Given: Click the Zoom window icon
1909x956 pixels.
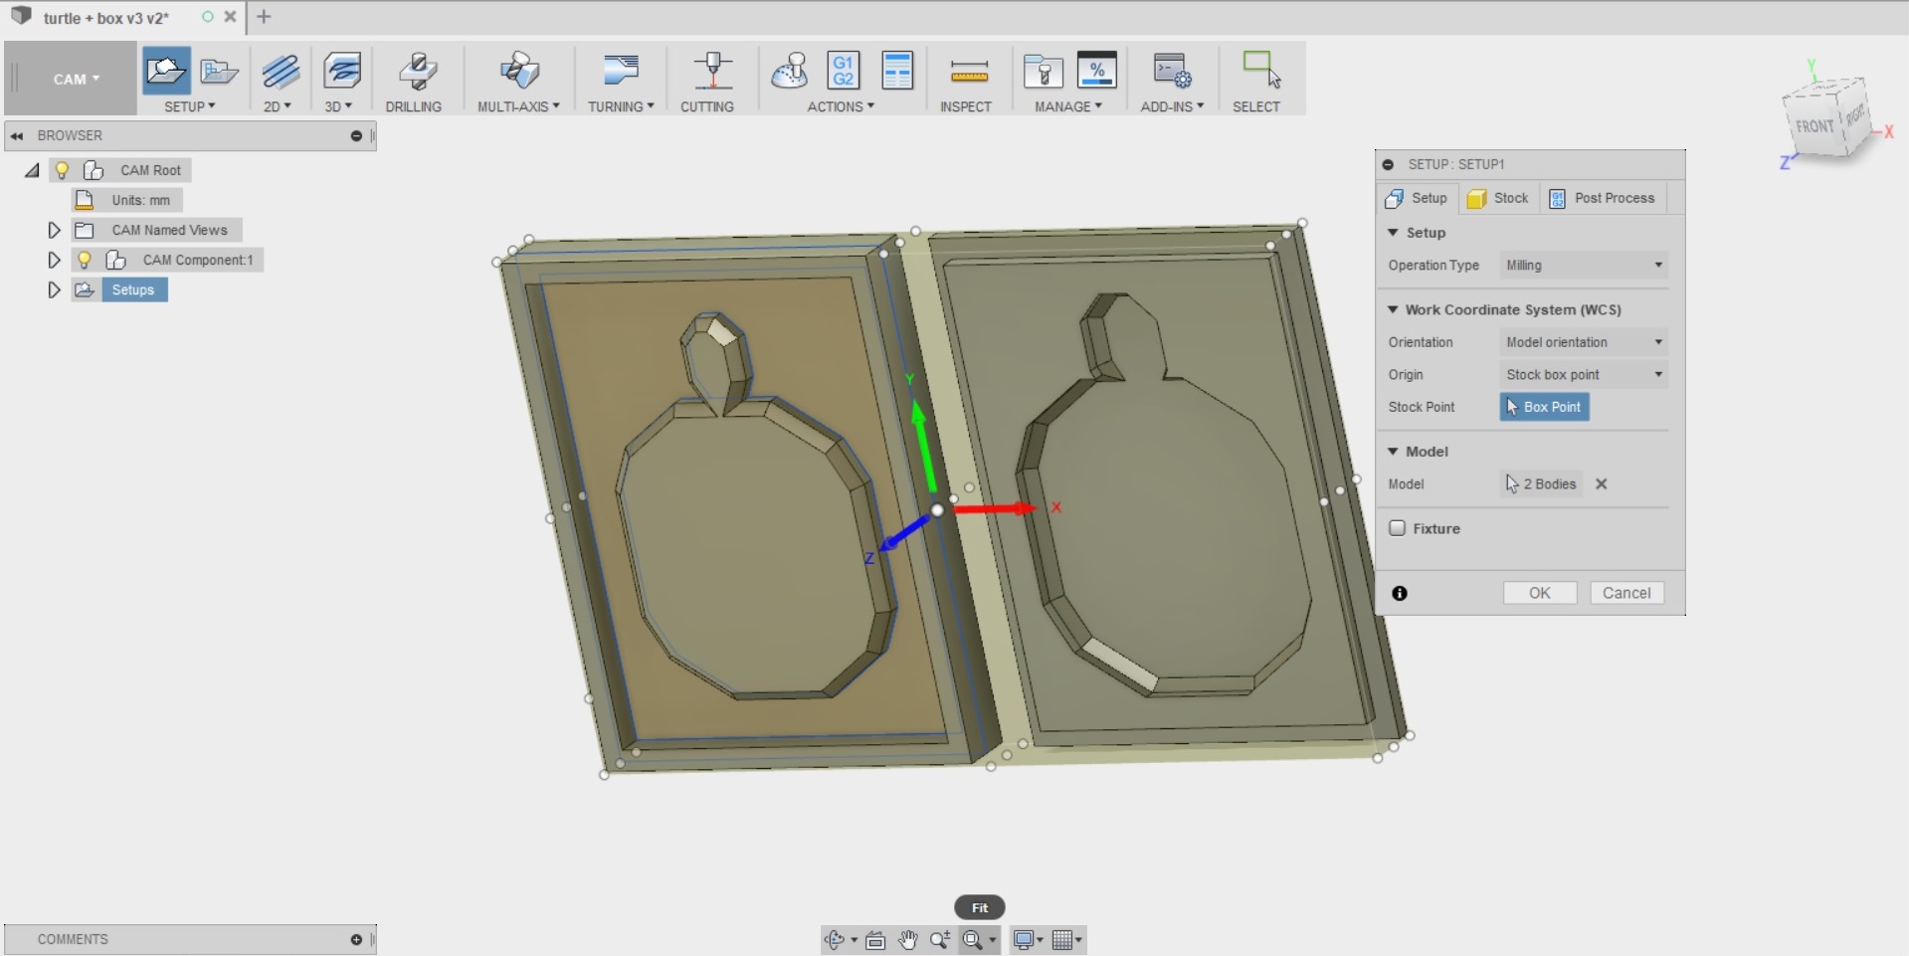Looking at the screenshot, I should tap(939, 940).
